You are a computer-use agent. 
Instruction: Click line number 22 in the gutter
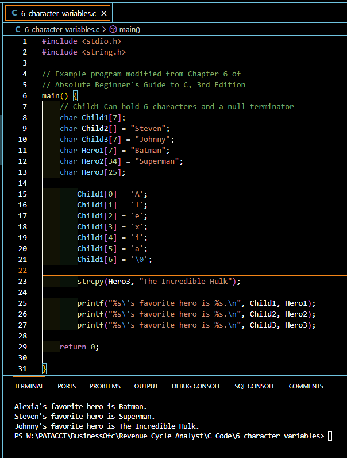pyautogui.click(x=22, y=271)
